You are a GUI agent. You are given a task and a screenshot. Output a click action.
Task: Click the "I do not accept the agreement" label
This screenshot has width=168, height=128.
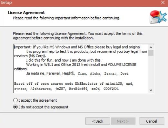coord(43,107)
